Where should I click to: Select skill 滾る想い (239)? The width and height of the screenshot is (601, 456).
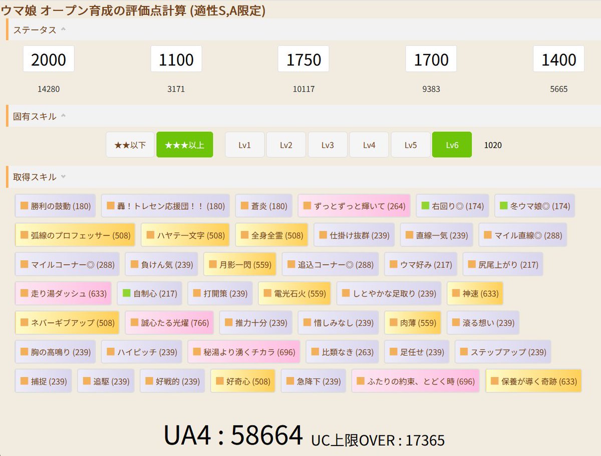(x=483, y=322)
